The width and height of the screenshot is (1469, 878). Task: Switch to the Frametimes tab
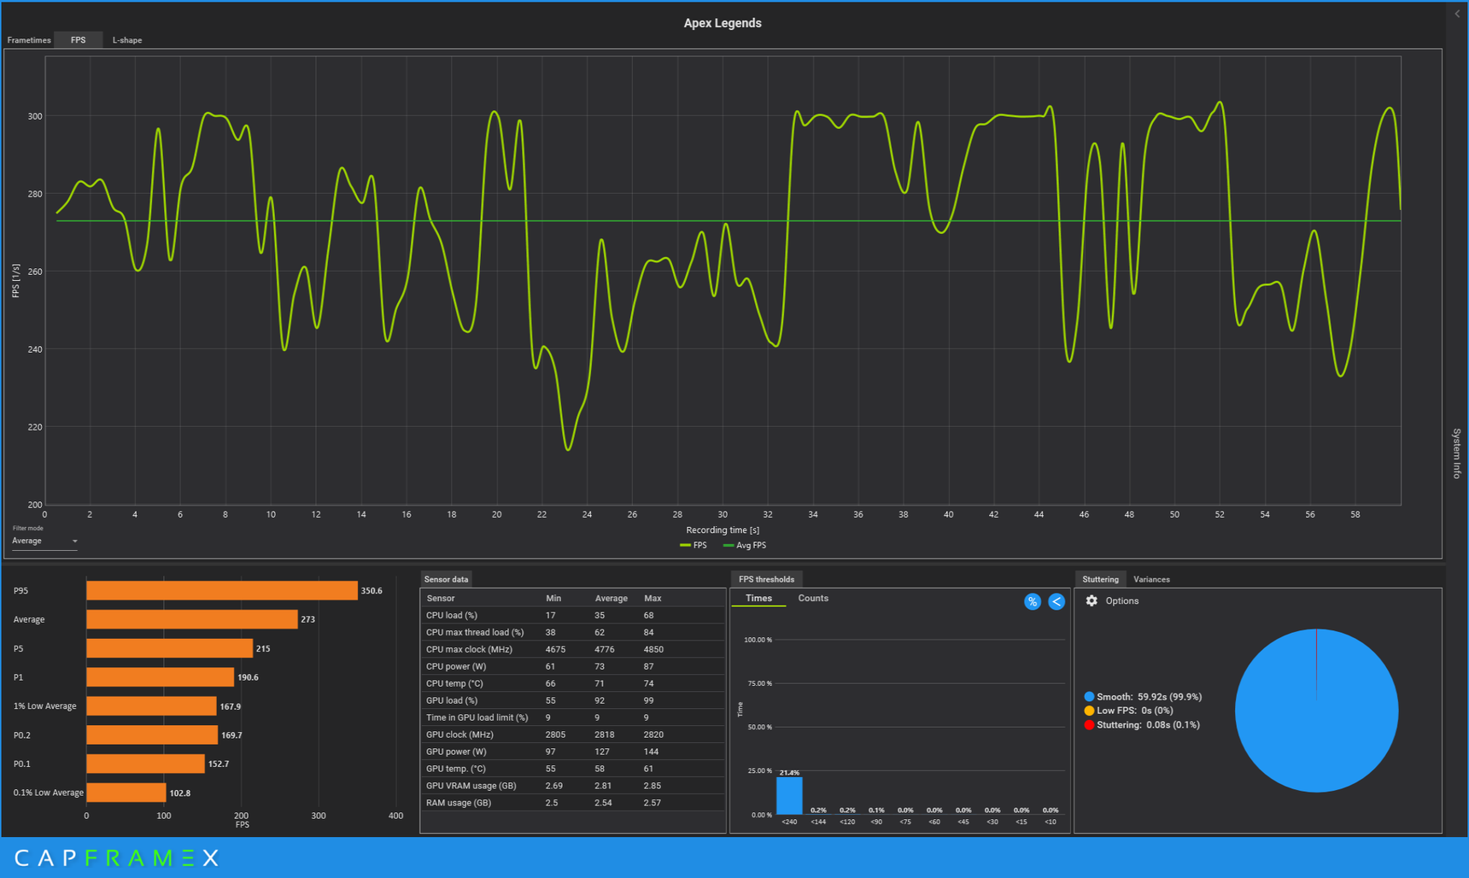click(x=29, y=40)
